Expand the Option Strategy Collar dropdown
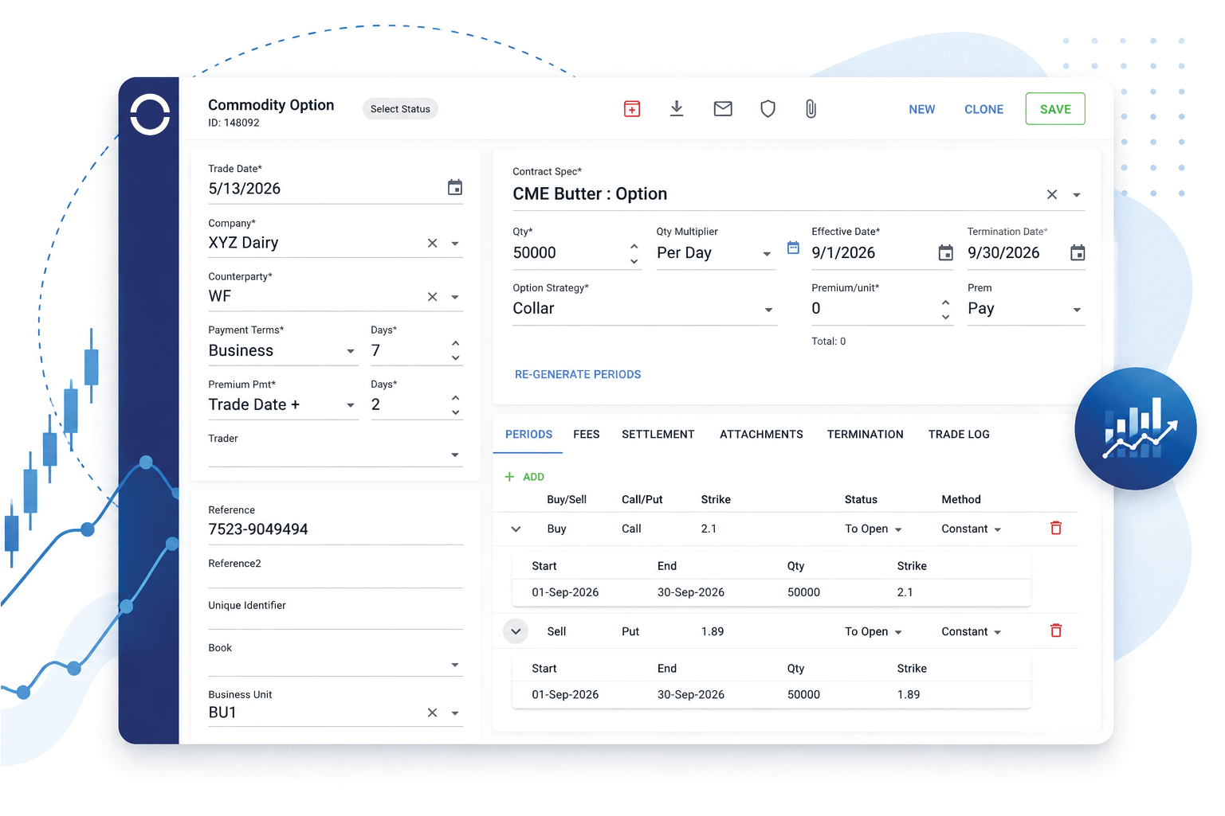 768,310
